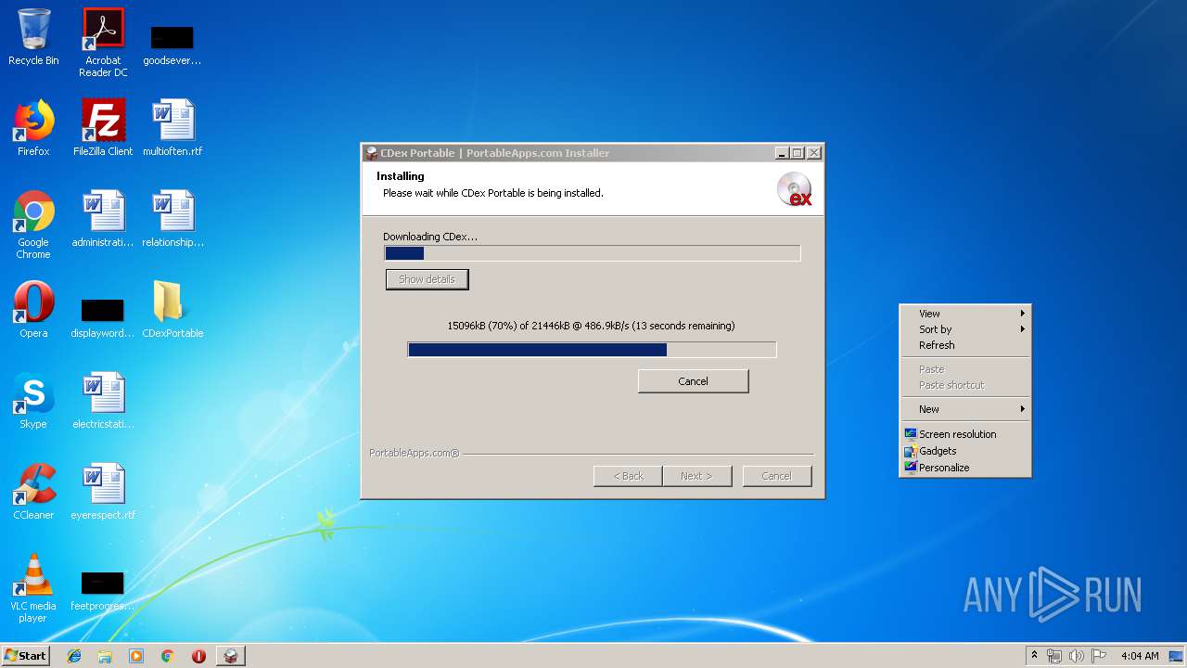Image resolution: width=1187 pixels, height=668 pixels.
Task: Open Gadgets from the context menu
Action: click(965, 451)
